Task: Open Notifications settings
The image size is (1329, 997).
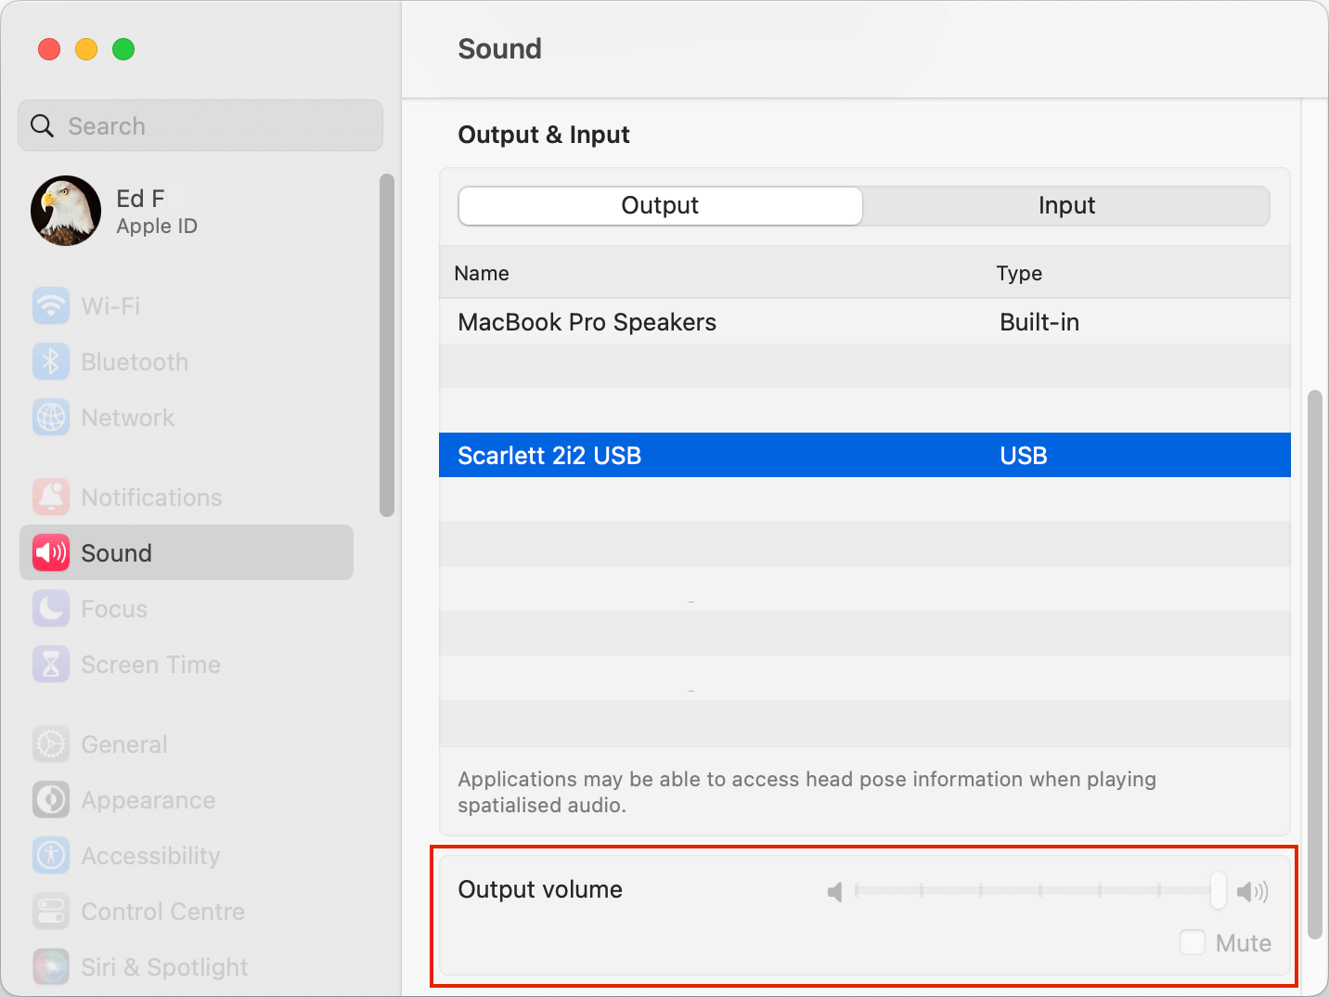Action: pos(151,497)
